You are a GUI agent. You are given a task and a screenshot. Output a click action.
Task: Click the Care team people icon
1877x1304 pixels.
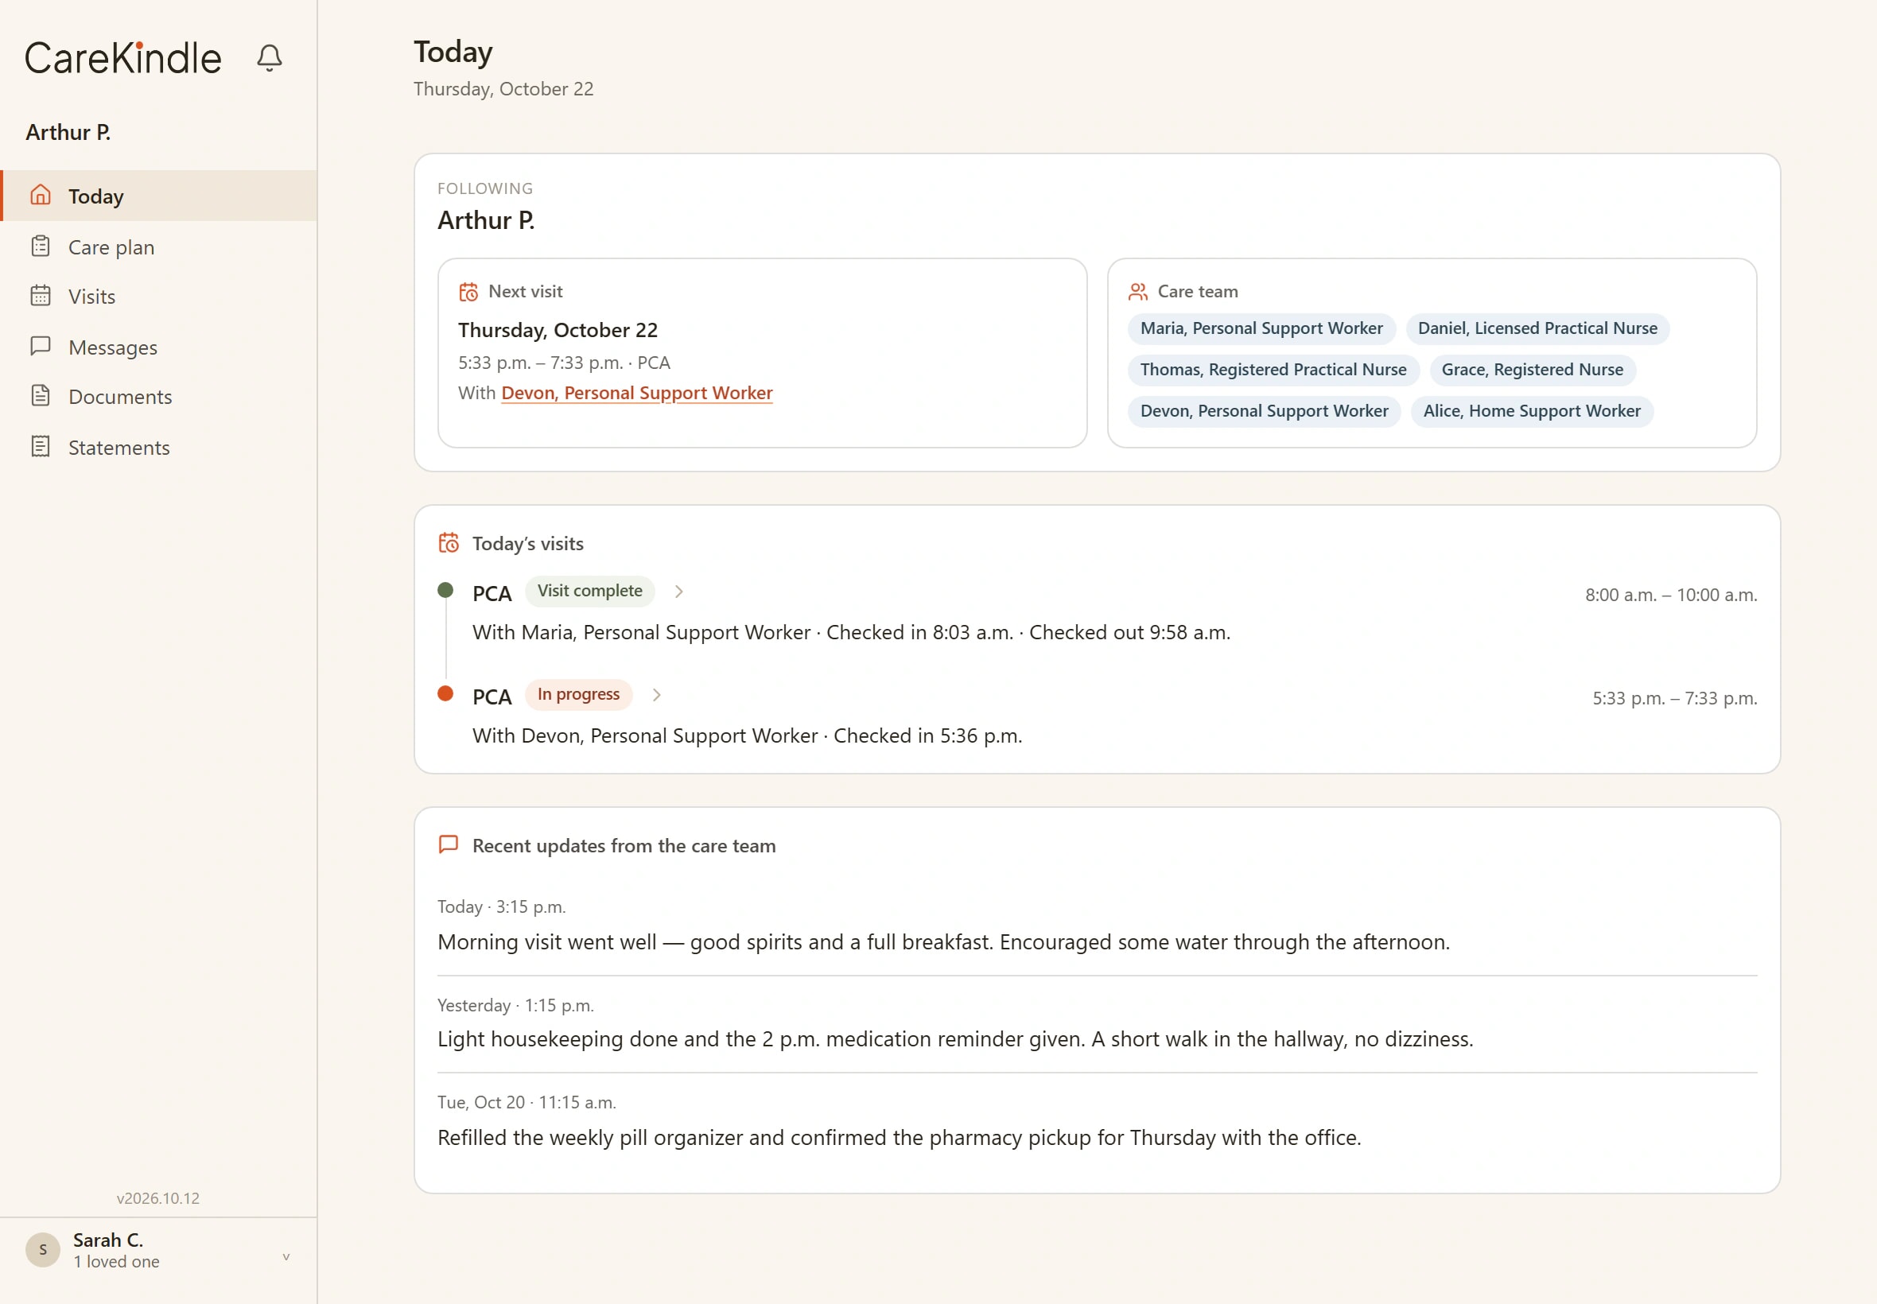pyautogui.click(x=1137, y=292)
